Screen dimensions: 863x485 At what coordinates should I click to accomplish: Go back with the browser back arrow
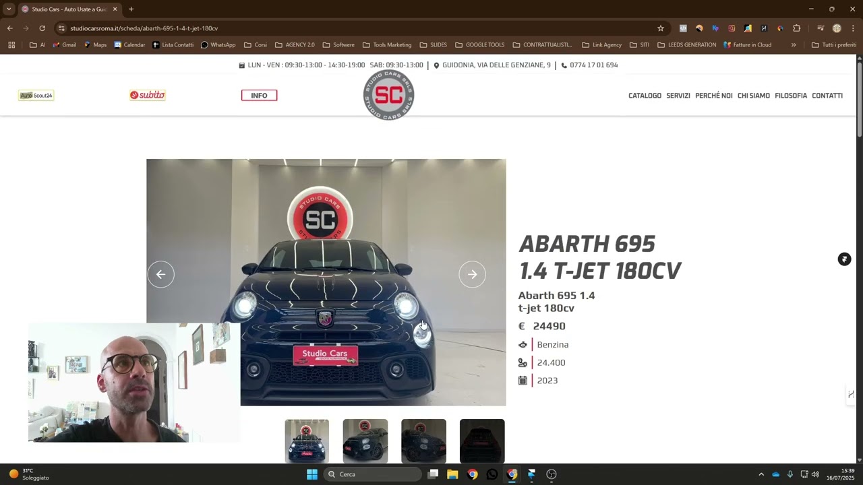[9, 28]
